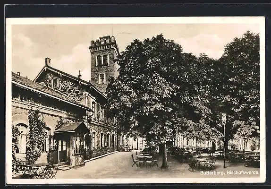Click the paired arched windows on the tower
The image size is (271, 189).
tap(102, 60)
